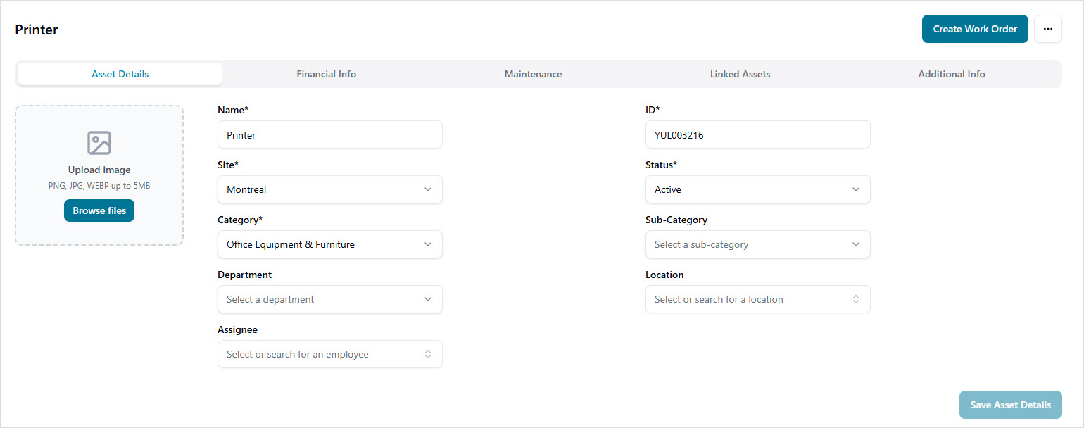Click the Sub-Category field label
The height and width of the screenshot is (428, 1084).
(676, 220)
